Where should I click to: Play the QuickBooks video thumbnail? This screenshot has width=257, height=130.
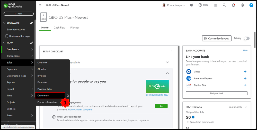(157, 86)
